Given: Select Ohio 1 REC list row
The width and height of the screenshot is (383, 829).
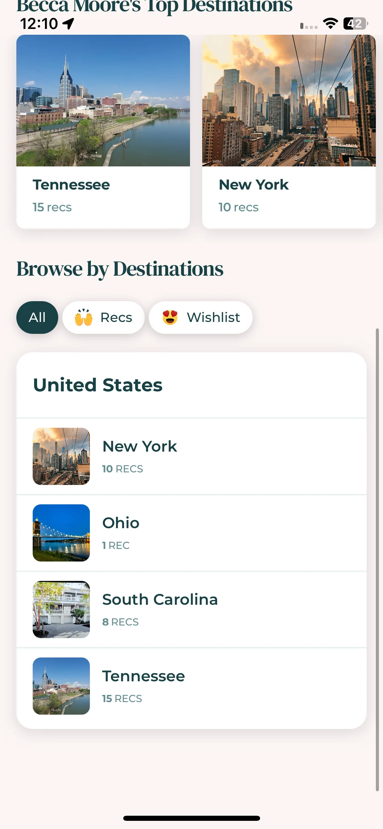Looking at the screenshot, I should coord(191,533).
